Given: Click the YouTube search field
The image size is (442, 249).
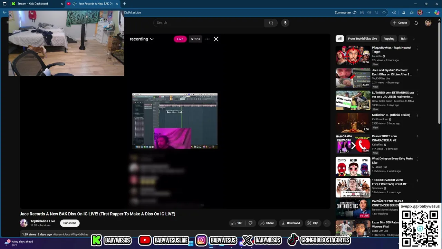Looking at the screenshot, I should point(209,23).
